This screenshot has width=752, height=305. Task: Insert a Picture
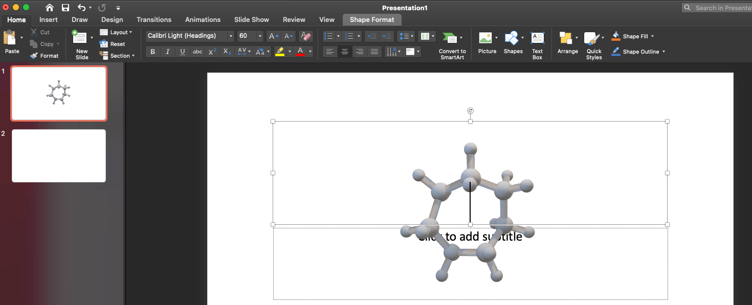487,43
